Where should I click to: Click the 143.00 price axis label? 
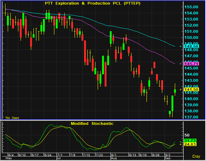(x=191, y=80)
